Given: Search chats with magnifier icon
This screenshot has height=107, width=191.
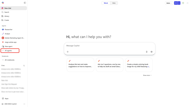Looking at the screenshot, I should (24, 66).
